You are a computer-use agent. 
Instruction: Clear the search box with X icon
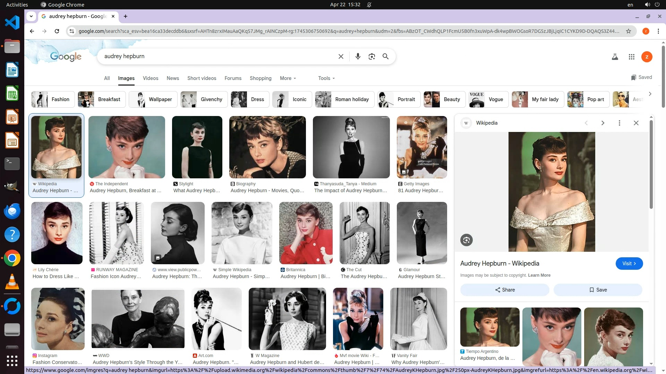click(x=341, y=56)
